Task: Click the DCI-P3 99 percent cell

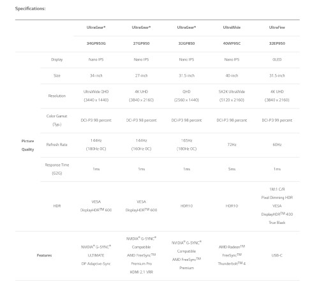Action: [277, 121]
